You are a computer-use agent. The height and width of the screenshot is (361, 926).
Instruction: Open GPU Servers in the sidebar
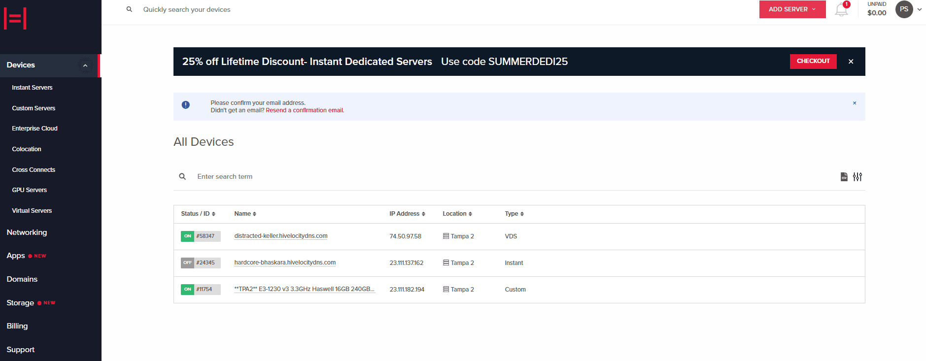click(30, 190)
